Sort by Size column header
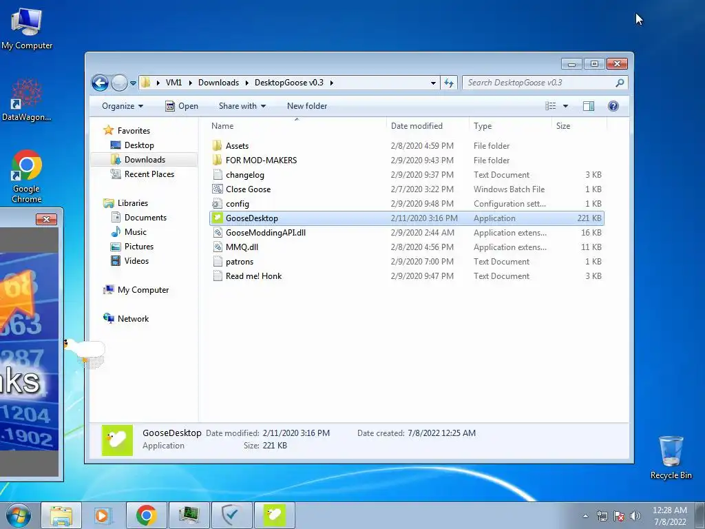 pos(563,127)
